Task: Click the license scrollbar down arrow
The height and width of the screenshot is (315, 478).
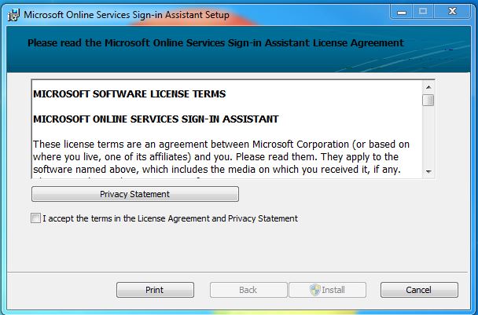Action: tap(428, 170)
